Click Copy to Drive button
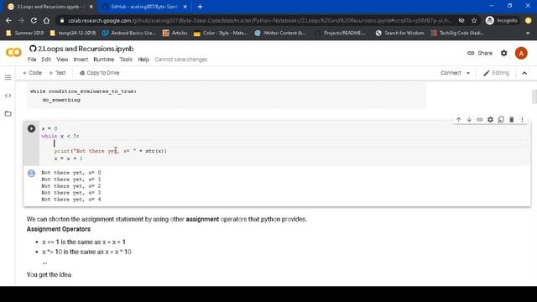 tap(99, 73)
